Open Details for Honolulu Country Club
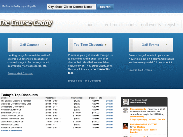The height and width of the screenshot is (137, 183). point(109,110)
